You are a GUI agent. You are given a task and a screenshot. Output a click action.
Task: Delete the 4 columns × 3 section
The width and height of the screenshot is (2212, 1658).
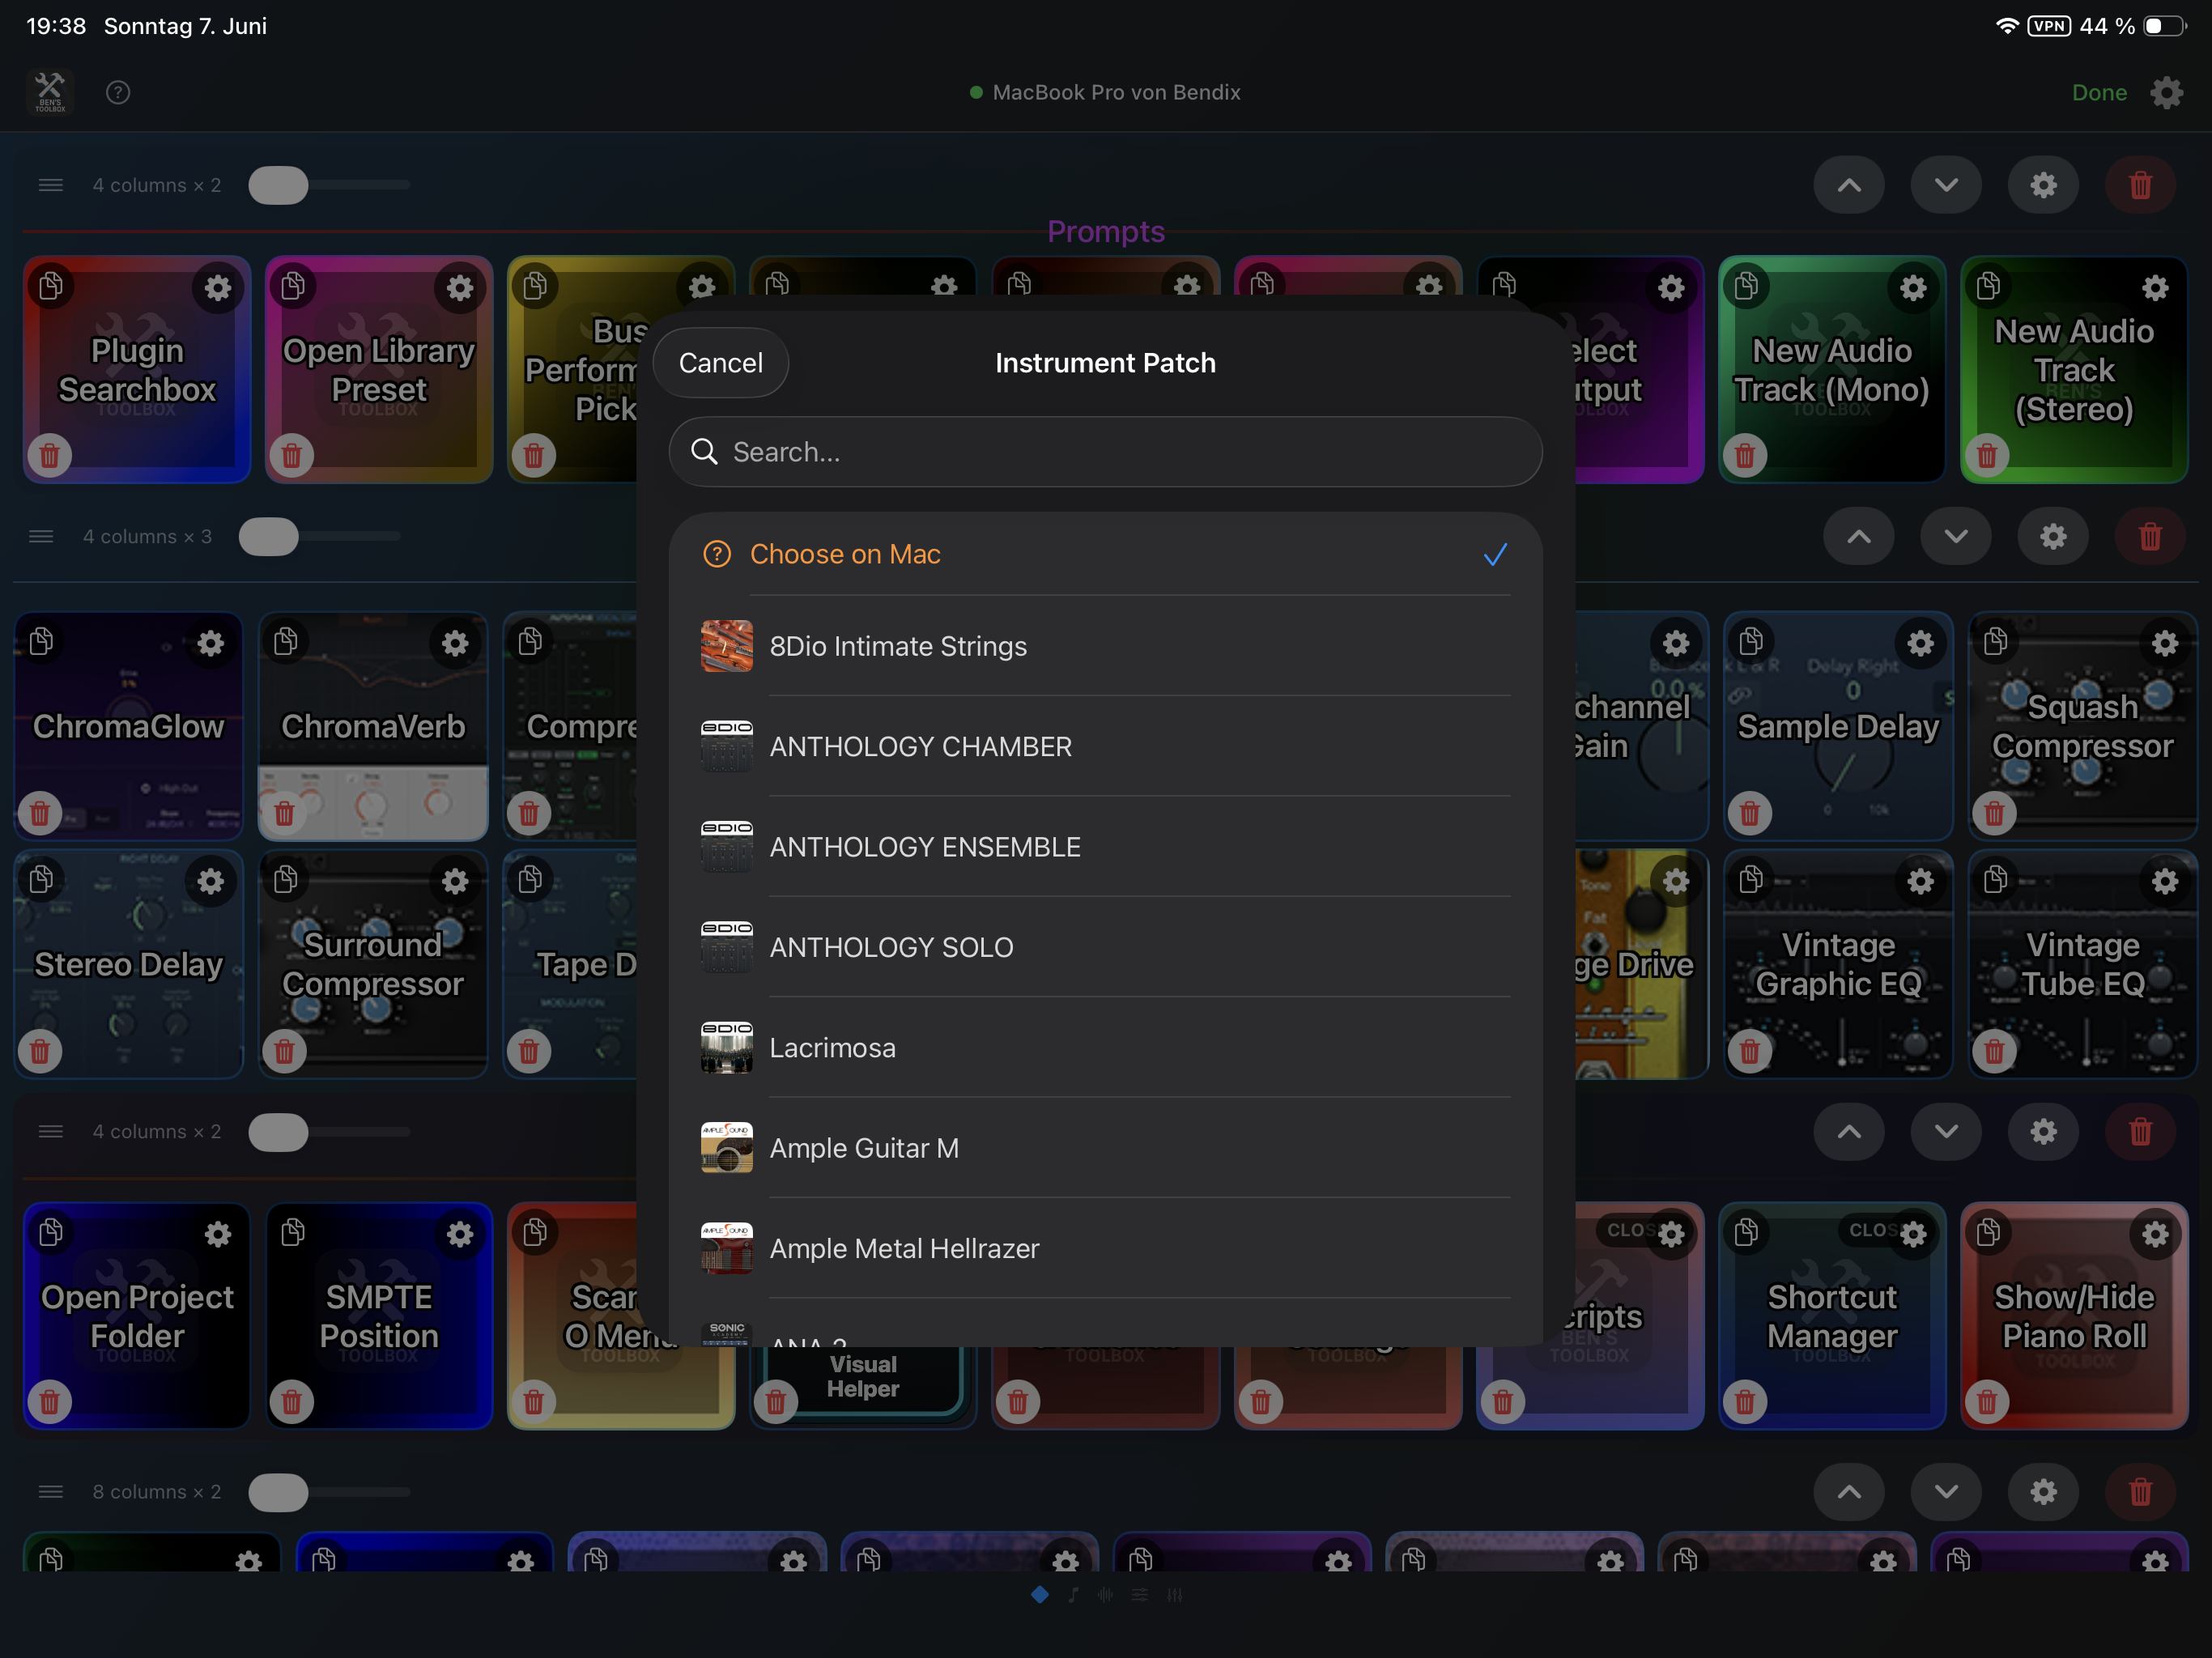coord(2149,537)
